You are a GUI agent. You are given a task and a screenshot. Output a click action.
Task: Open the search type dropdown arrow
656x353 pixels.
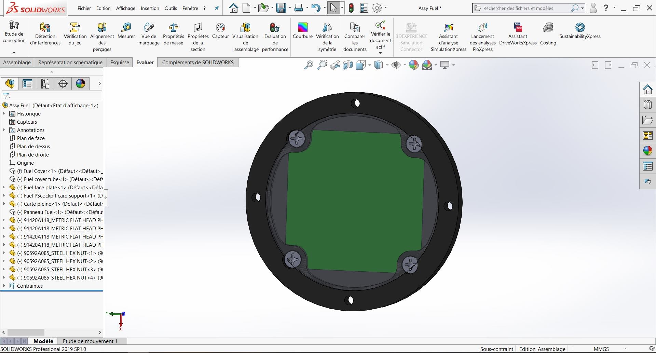pyautogui.click(x=582, y=8)
